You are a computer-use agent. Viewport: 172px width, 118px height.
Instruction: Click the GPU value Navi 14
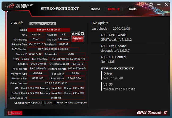point(36,35)
